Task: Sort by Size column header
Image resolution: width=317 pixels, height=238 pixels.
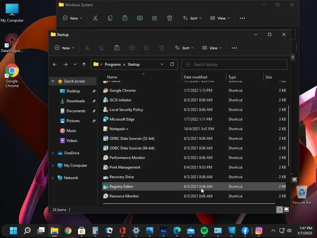Action: 275,77
